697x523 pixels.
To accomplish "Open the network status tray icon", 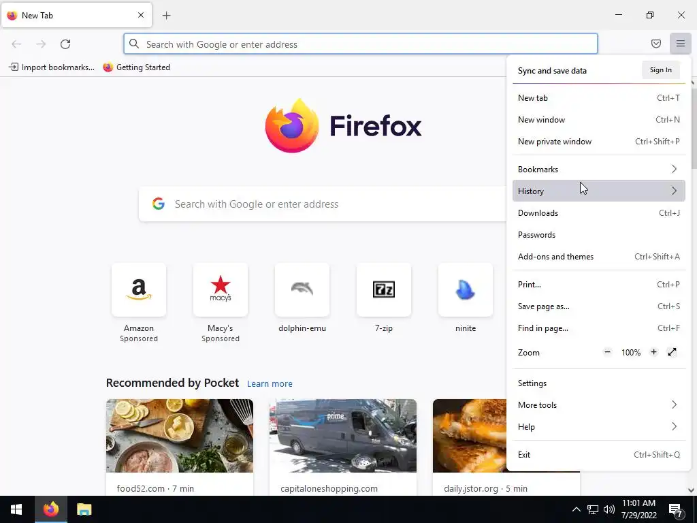I will pyautogui.click(x=593, y=509).
